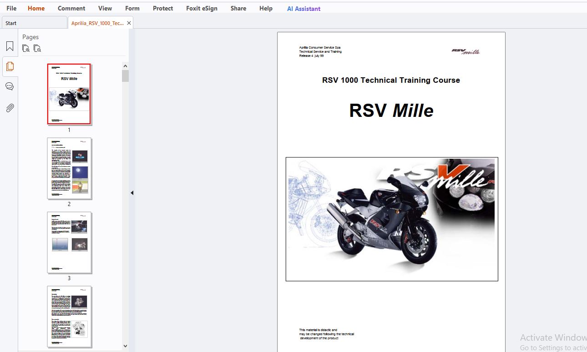This screenshot has height=352, width=587.
Task: Open the Form ribbon tab
Action: coord(132,8)
